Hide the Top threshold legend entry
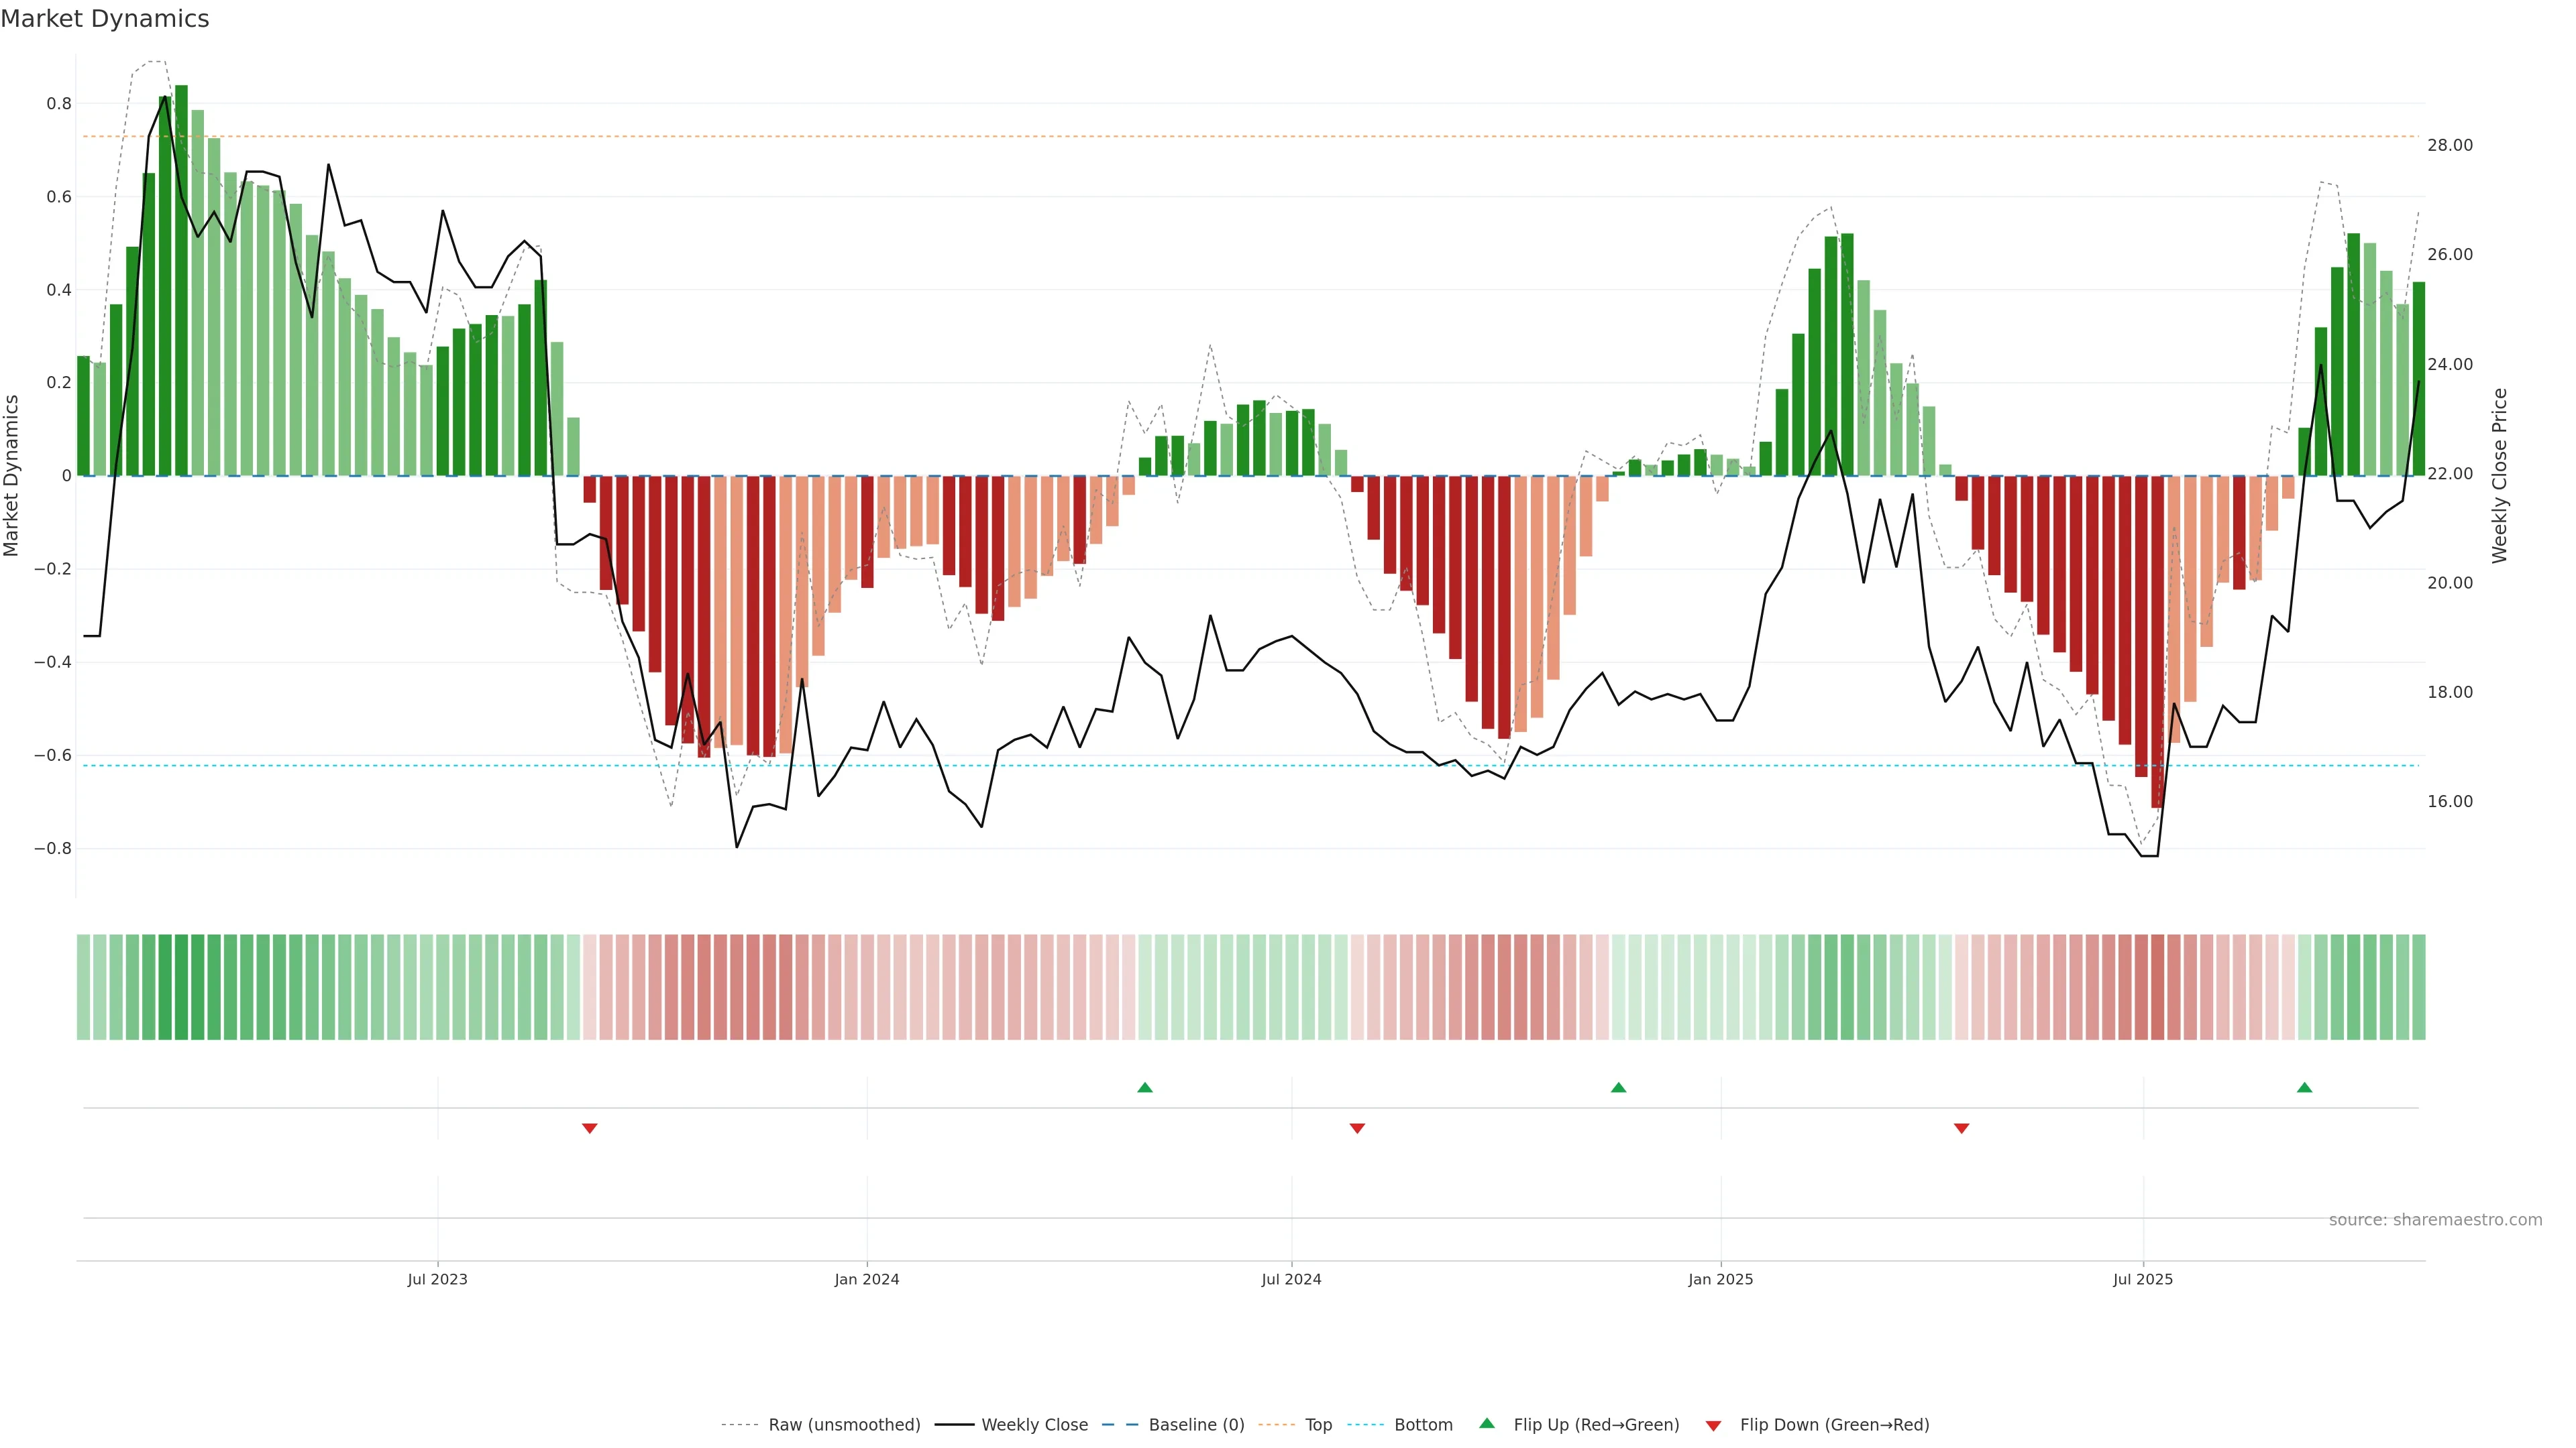 point(1318,1425)
